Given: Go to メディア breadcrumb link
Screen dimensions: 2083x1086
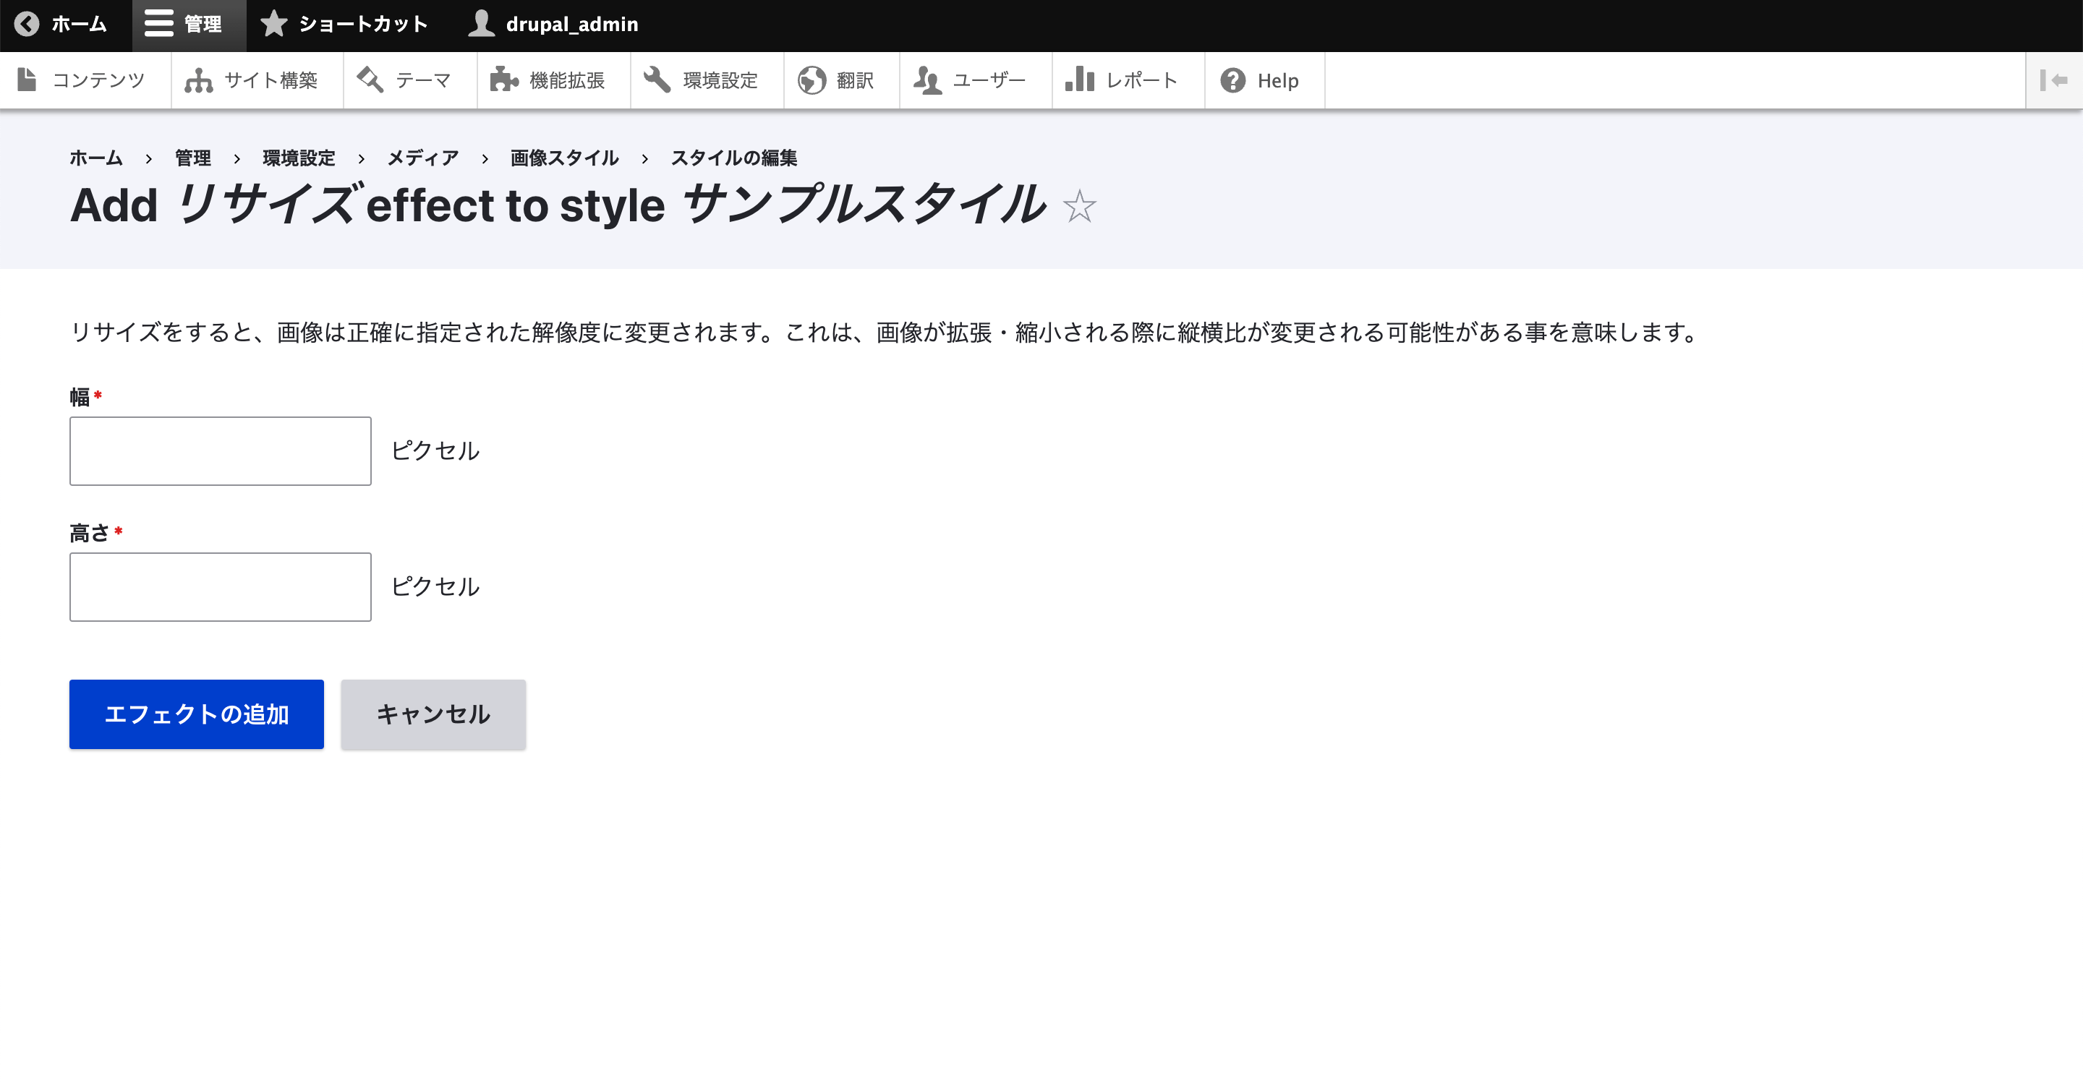Looking at the screenshot, I should click(423, 158).
